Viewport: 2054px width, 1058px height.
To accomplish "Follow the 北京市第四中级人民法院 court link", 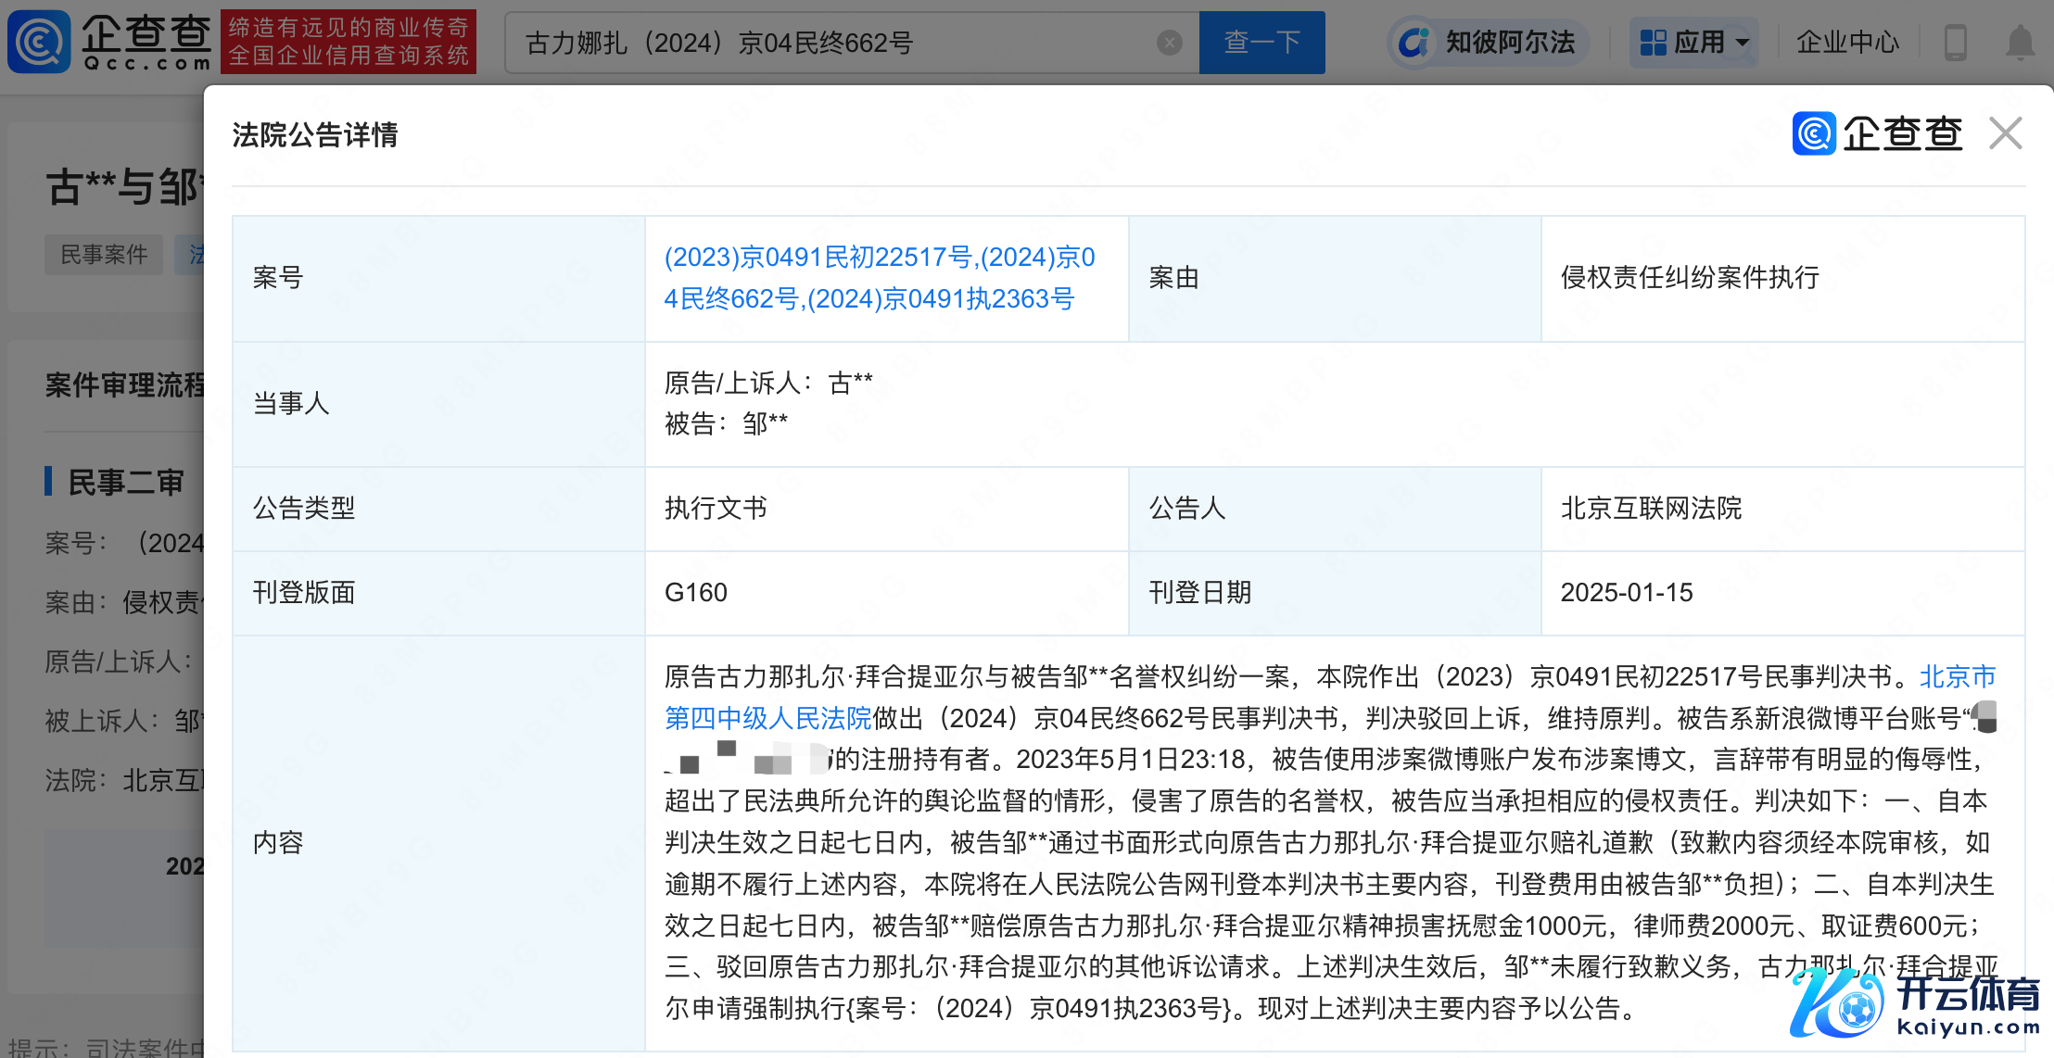I will 767,718.
